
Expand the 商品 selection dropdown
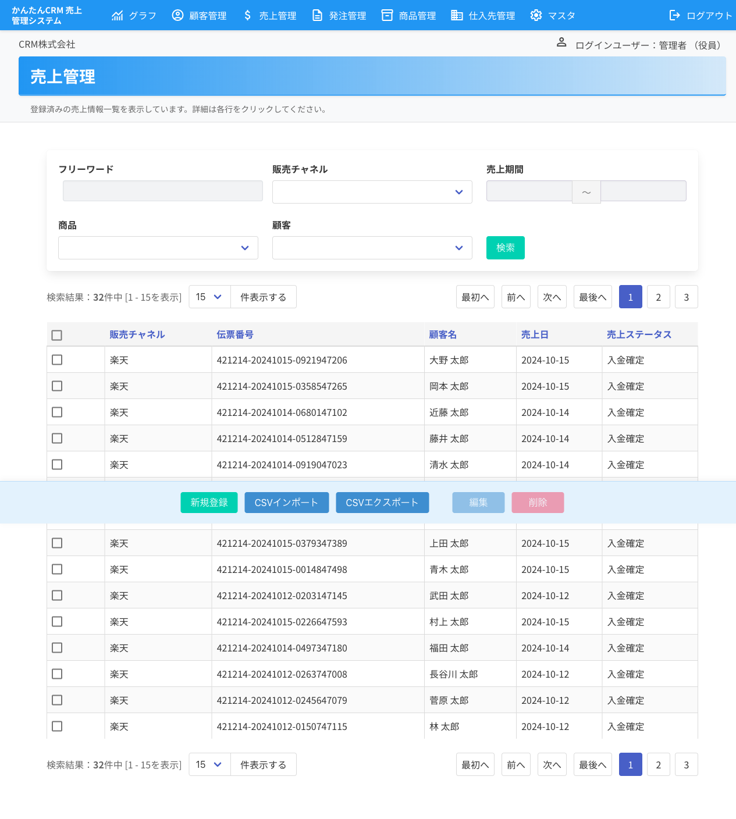point(158,248)
